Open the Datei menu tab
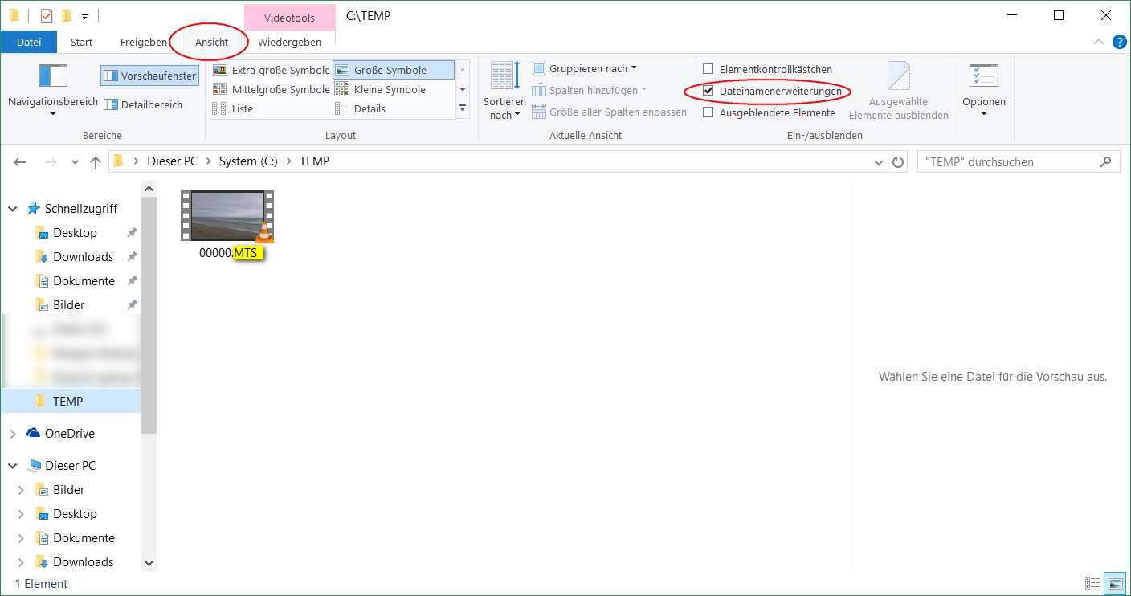 [29, 42]
